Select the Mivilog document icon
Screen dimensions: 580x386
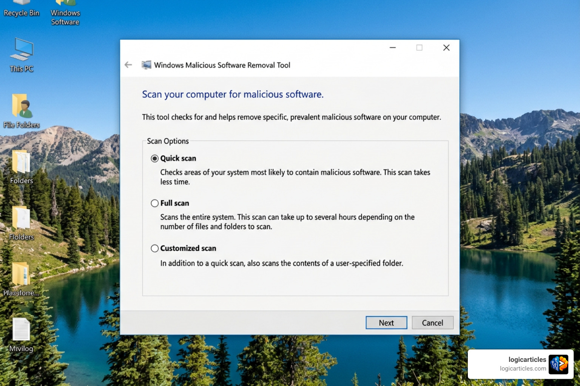(21, 335)
